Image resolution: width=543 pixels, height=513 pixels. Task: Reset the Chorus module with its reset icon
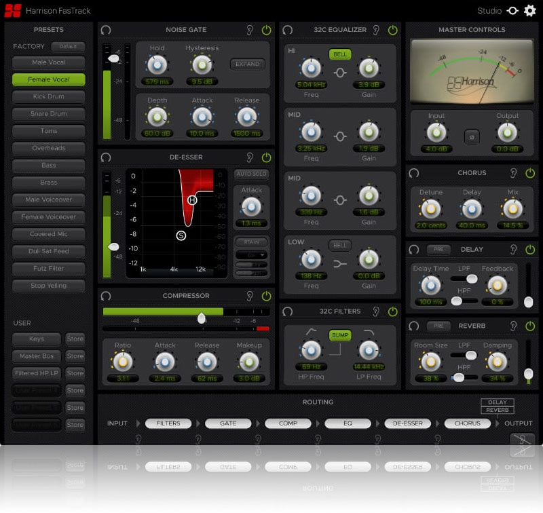click(x=414, y=173)
